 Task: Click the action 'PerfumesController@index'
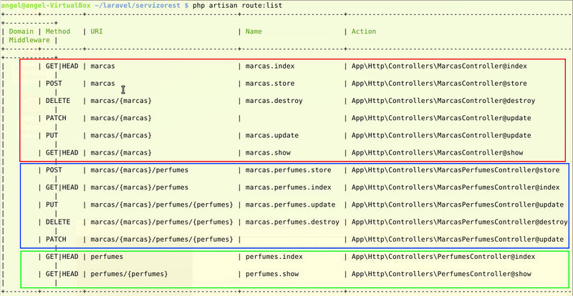click(x=486, y=257)
